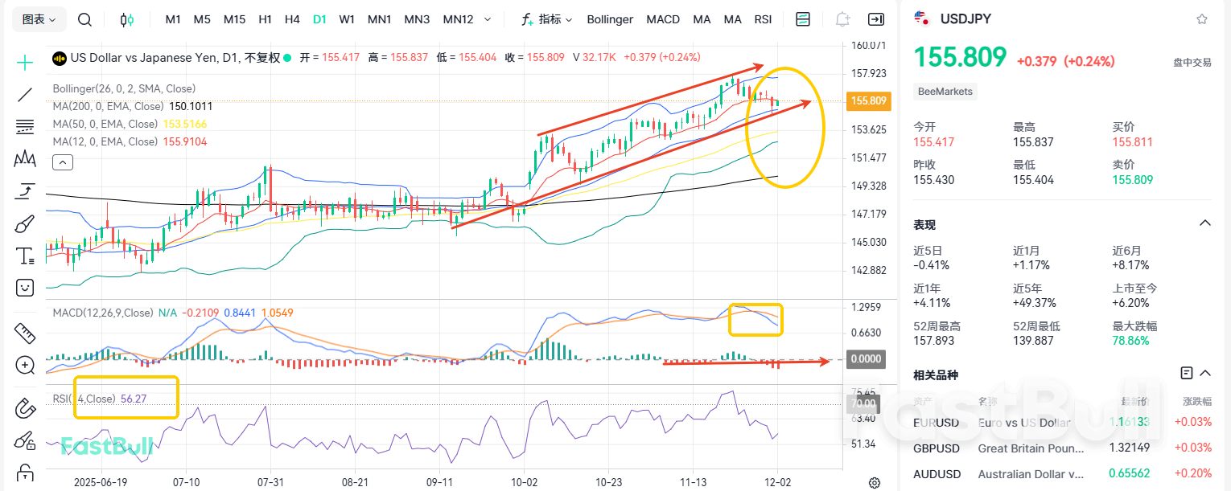This screenshot has width=1231, height=491.
Task: Activate the measure ruler tool
Action: pos(24,333)
